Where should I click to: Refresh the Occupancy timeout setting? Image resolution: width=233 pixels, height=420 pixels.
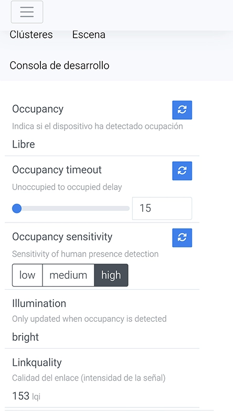click(x=182, y=171)
